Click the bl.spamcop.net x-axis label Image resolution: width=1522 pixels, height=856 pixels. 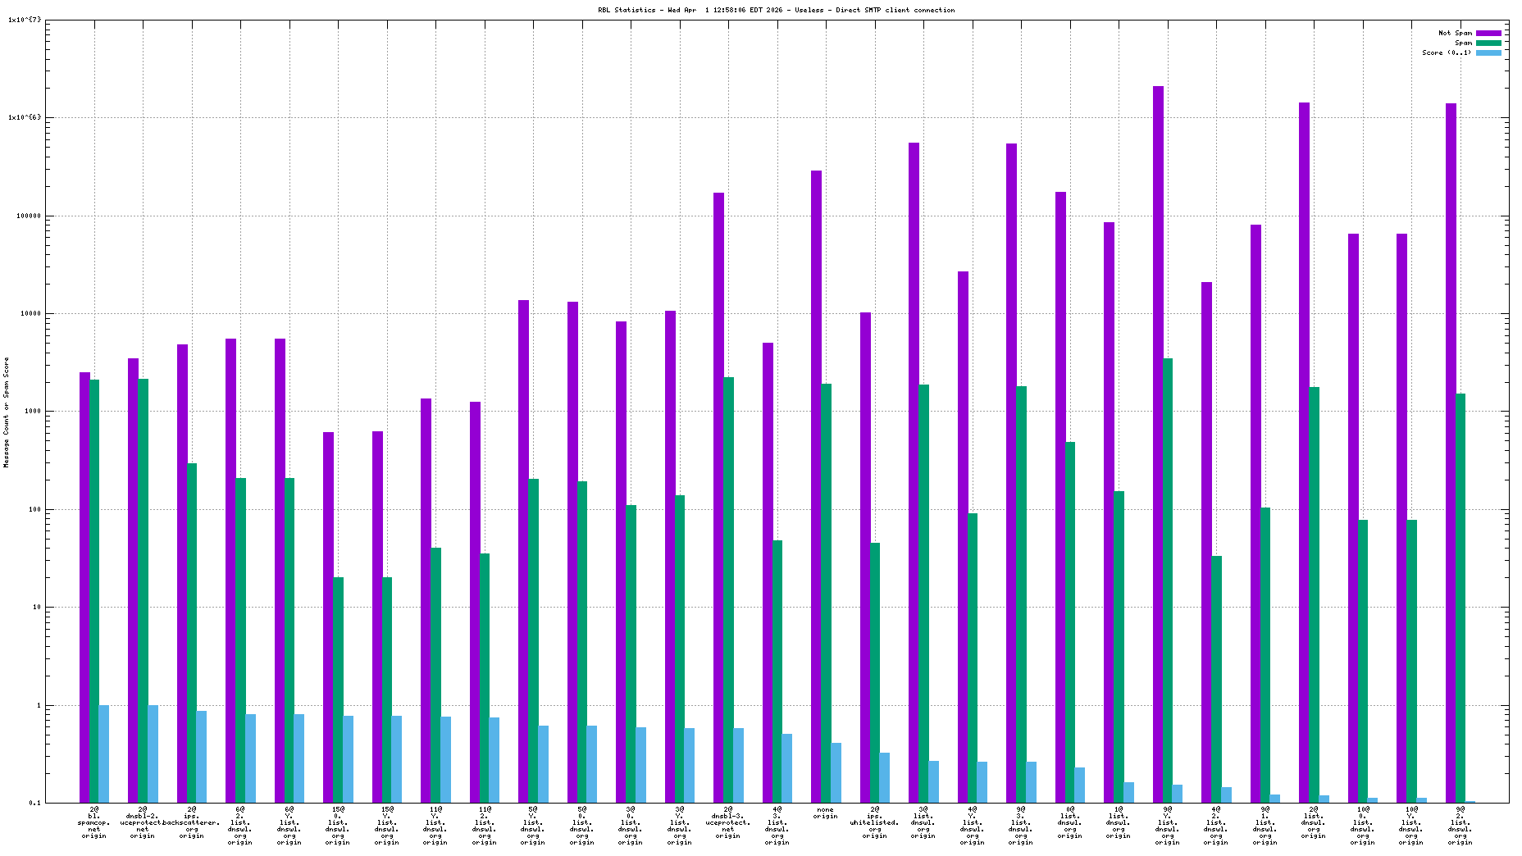pos(94,822)
